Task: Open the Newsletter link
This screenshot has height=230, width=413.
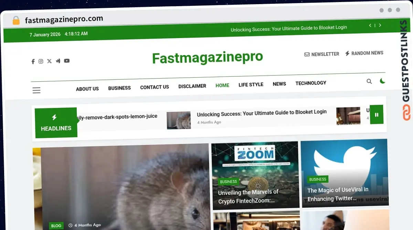Action: 322,54
